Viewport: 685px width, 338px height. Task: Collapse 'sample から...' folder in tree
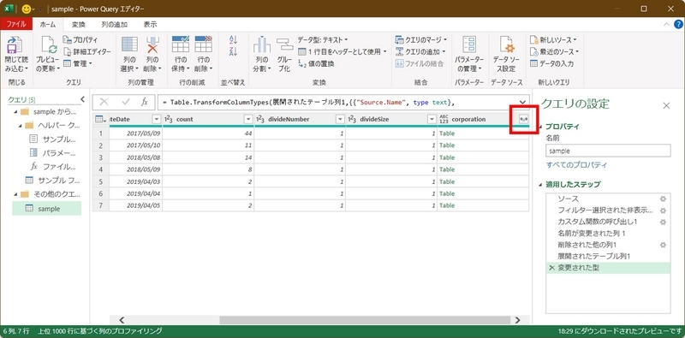(x=15, y=112)
